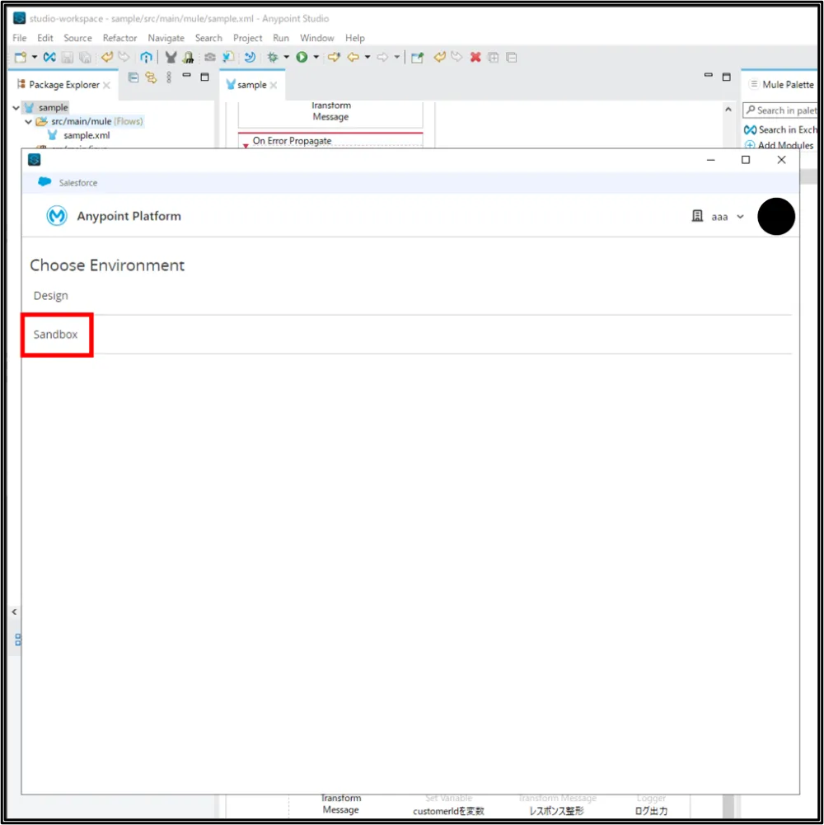
Task: Click the red X toolbar icon
Action: coord(475,58)
